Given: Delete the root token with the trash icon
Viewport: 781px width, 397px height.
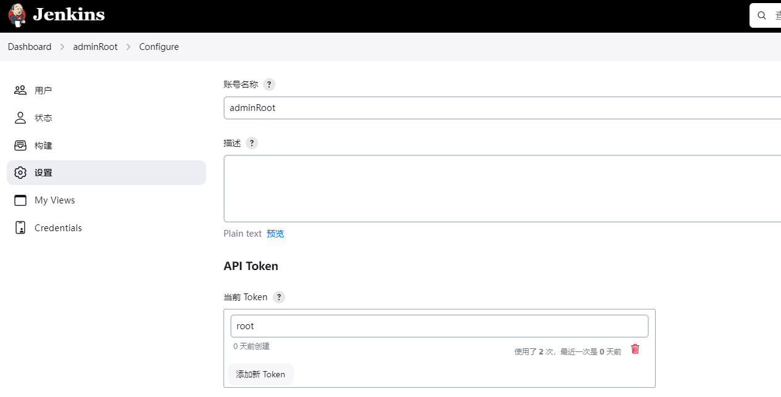Looking at the screenshot, I should 635,348.
